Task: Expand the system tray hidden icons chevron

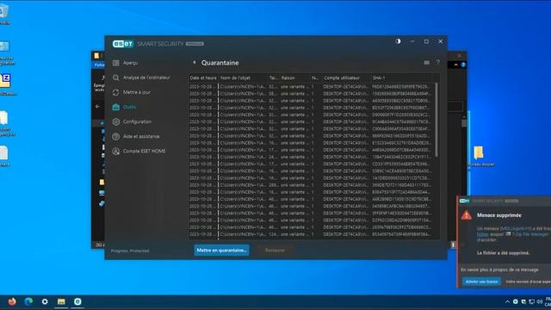Action: click(507, 301)
